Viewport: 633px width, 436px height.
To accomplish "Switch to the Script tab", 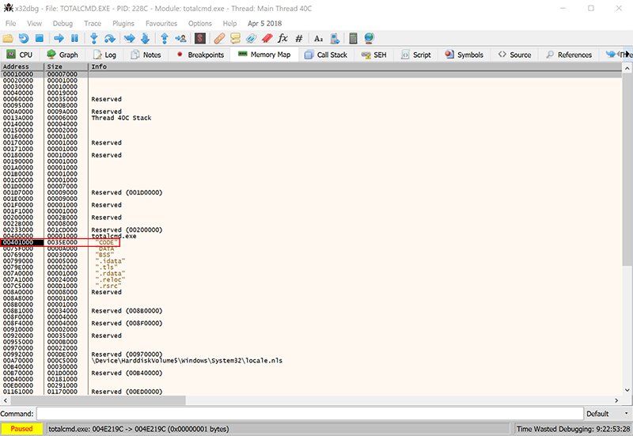I will 416,55.
